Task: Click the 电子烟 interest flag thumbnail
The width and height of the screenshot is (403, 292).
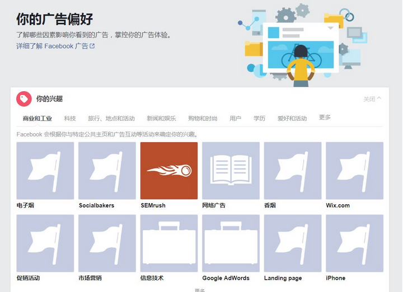Action: pos(45,171)
